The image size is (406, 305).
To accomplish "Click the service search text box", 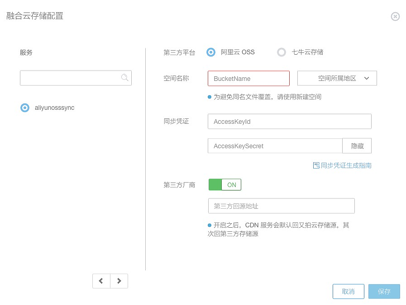I will [70, 78].
